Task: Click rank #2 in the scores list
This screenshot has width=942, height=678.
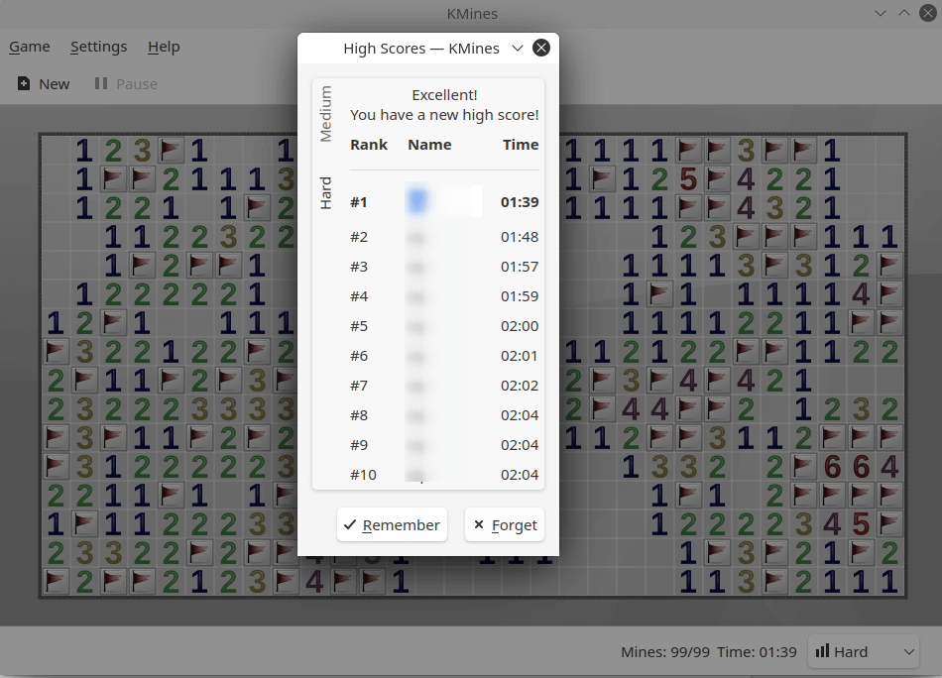Action: tap(359, 237)
